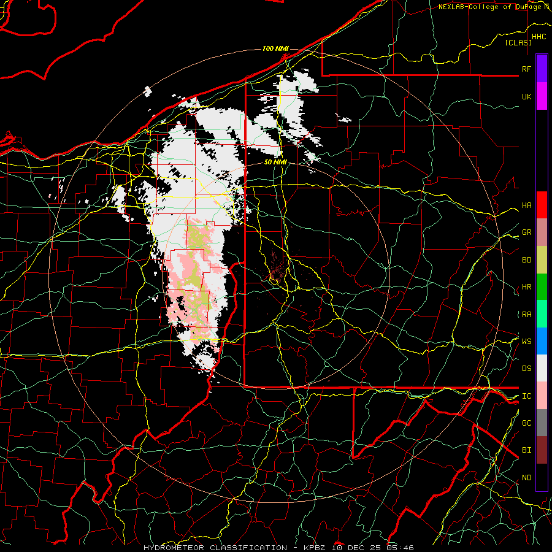Click the 05:46 timestamp text
Screen dimensions: 552x552
399,548
